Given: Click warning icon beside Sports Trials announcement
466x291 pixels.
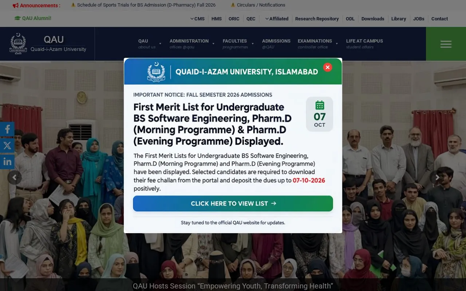Looking at the screenshot, I should (x=73, y=5).
